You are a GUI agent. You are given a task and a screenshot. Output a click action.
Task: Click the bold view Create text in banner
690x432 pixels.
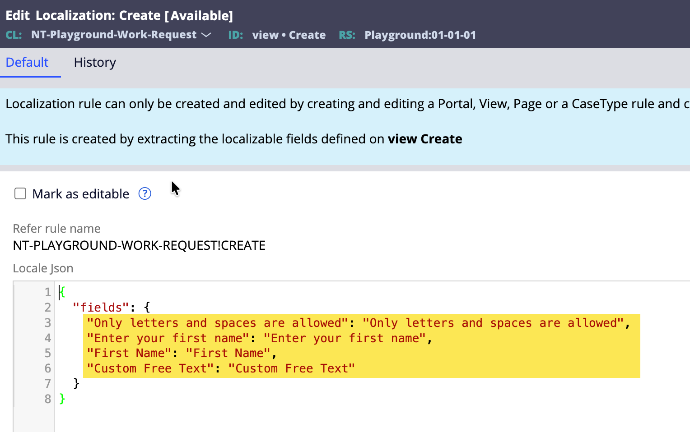tap(424, 139)
